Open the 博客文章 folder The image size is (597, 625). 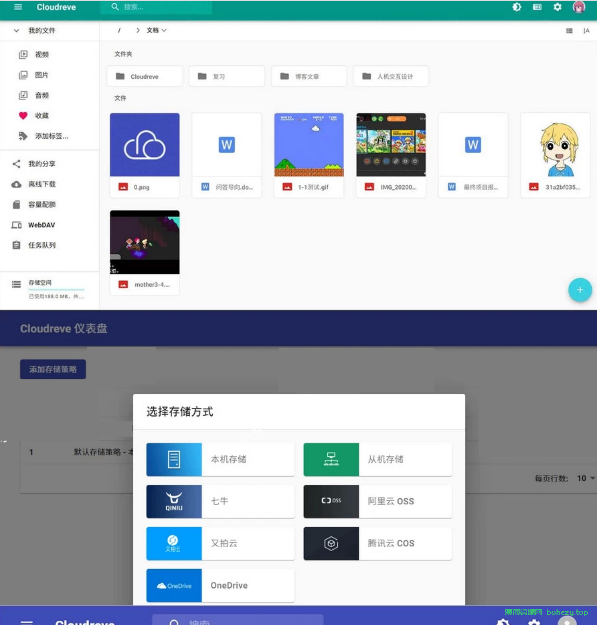click(x=309, y=76)
